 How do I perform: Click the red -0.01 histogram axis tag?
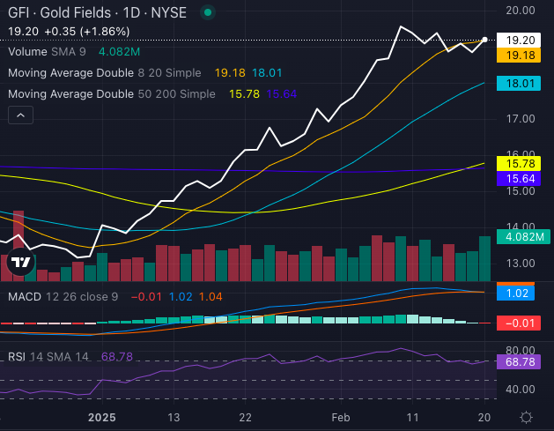click(x=519, y=323)
